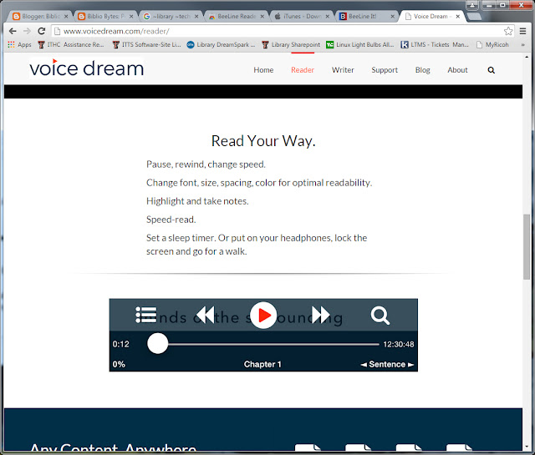Image resolution: width=535 pixels, height=455 pixels.
Task: Open the Home navigation link
Action: 263,70
